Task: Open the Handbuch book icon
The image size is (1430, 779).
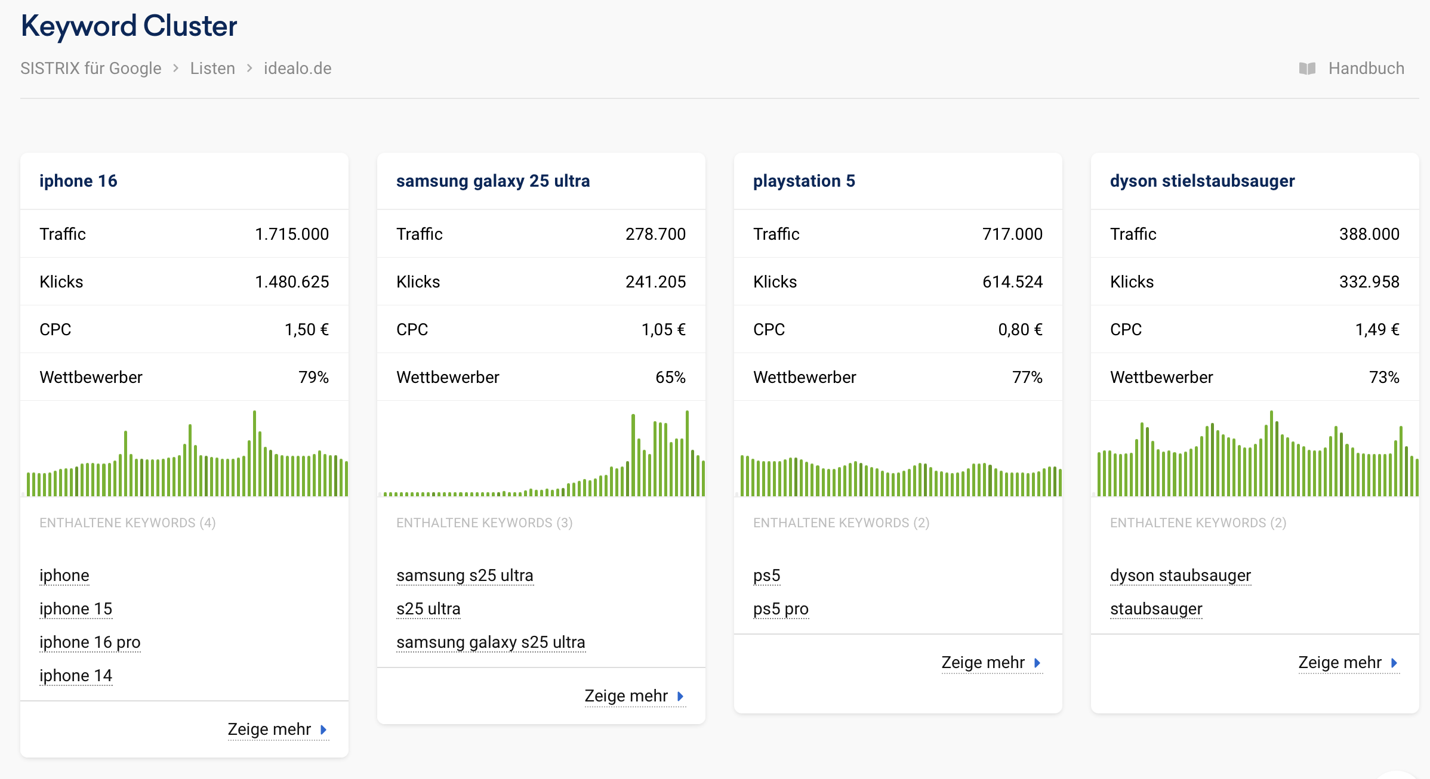Action: [1307, 69]
